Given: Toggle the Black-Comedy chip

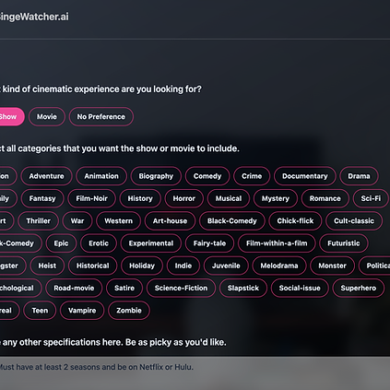Looking at the screenshot, I should [232, 221].
